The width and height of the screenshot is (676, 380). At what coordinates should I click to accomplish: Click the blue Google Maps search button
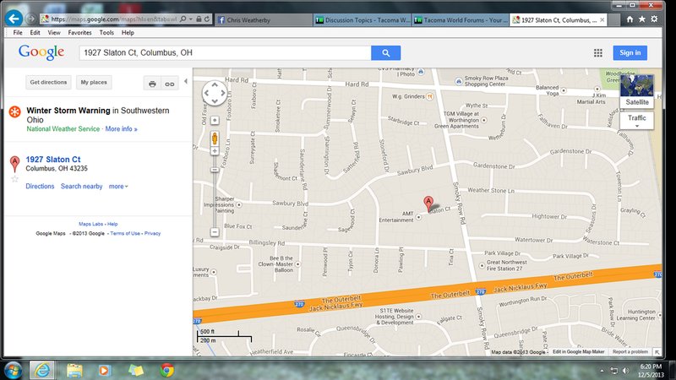386,53
